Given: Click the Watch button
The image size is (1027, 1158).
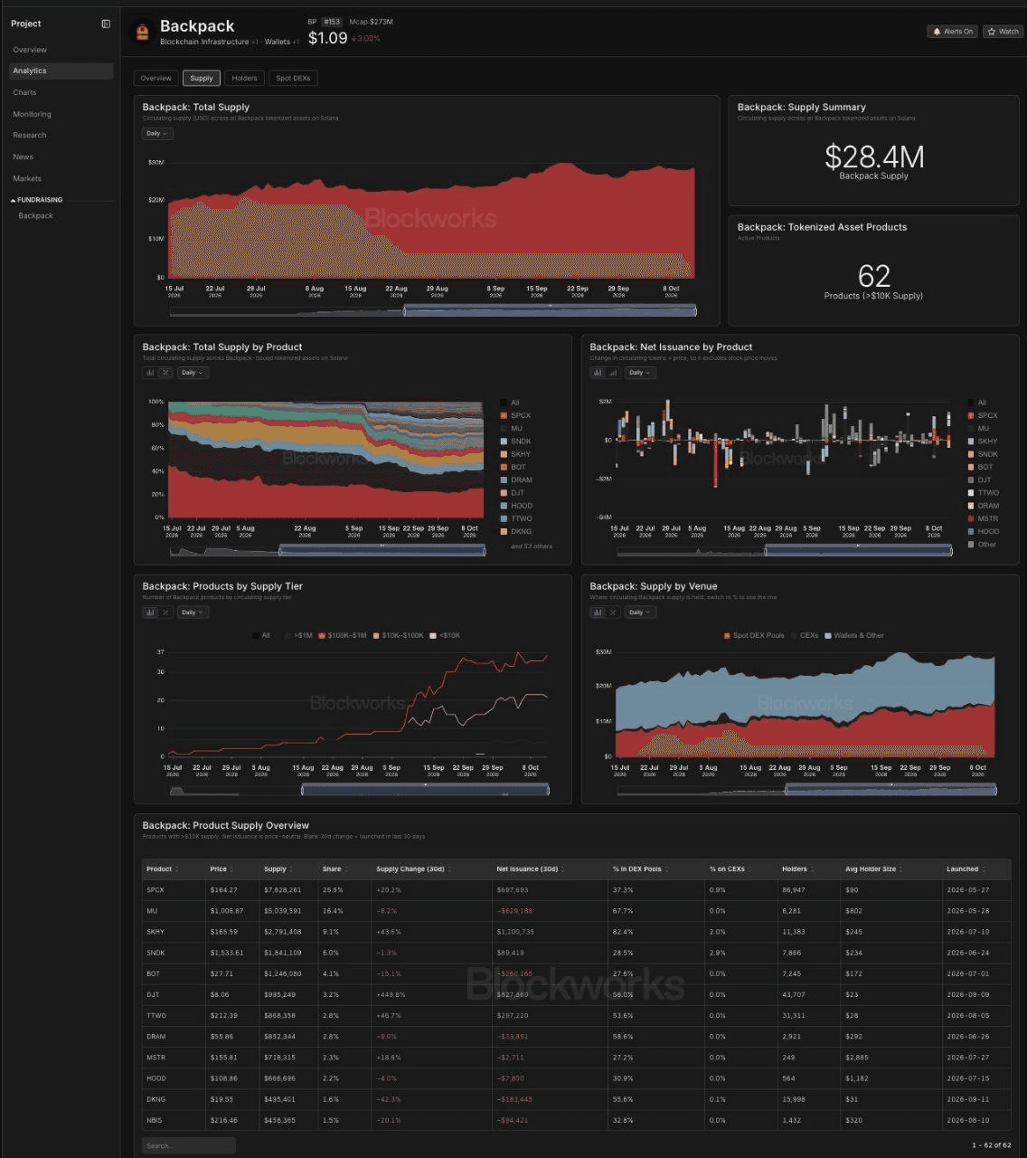Looking at the screenshot, I should (1003, 32).
